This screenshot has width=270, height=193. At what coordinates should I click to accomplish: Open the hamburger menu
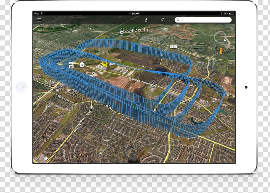39,20
